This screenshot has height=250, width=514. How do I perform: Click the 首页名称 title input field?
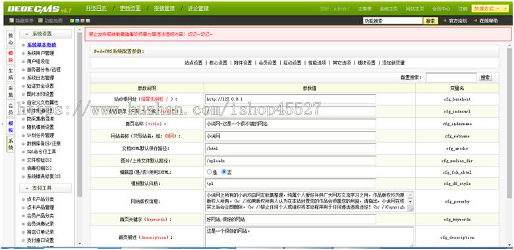pyautogui.click(x=291, y=124)
